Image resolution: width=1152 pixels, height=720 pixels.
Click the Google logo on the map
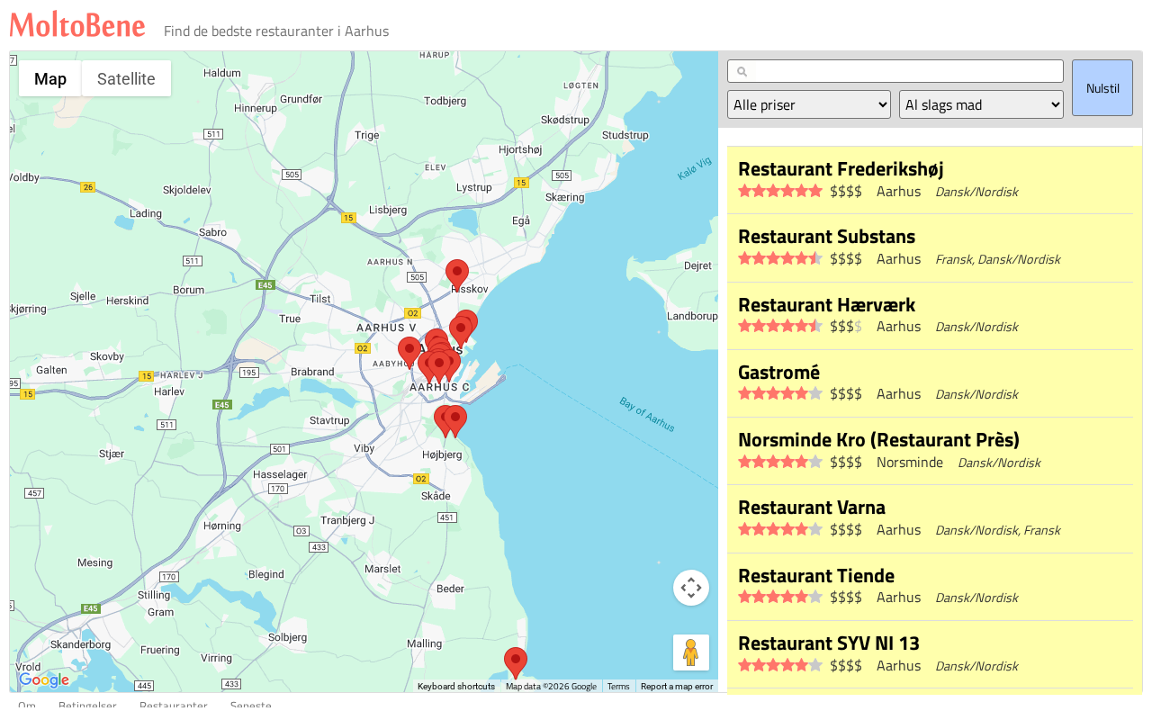point(44,680)
